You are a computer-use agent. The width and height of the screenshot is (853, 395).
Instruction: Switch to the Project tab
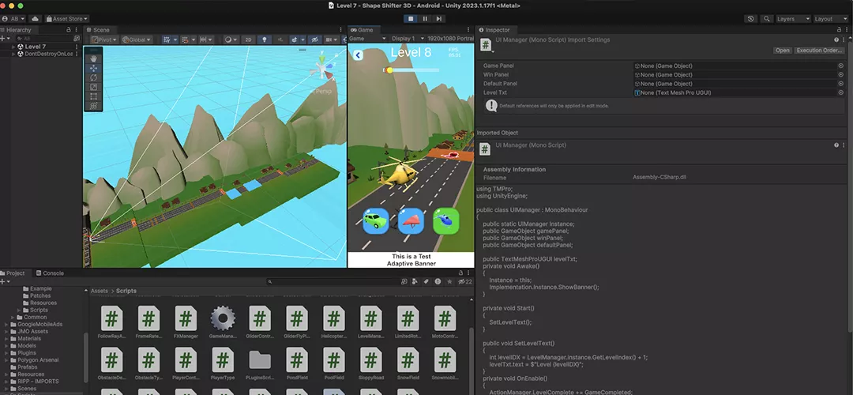click(13, 273)
